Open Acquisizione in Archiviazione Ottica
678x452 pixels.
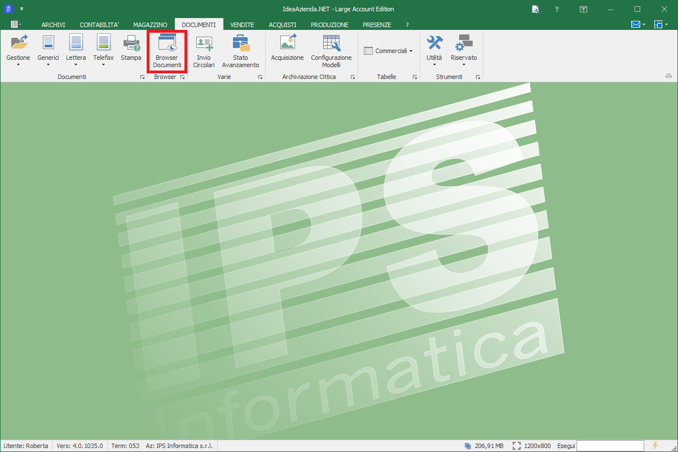[287, 49]
